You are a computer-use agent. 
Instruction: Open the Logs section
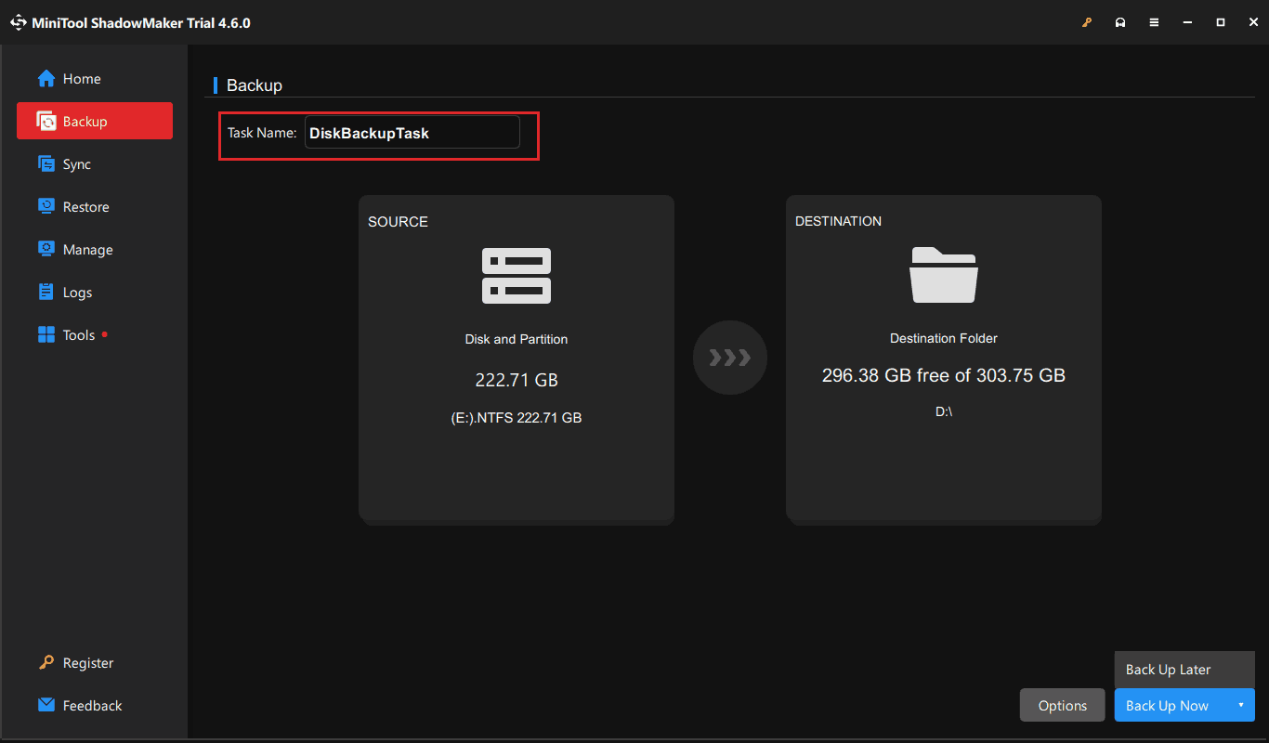click(x=77, y=293)
